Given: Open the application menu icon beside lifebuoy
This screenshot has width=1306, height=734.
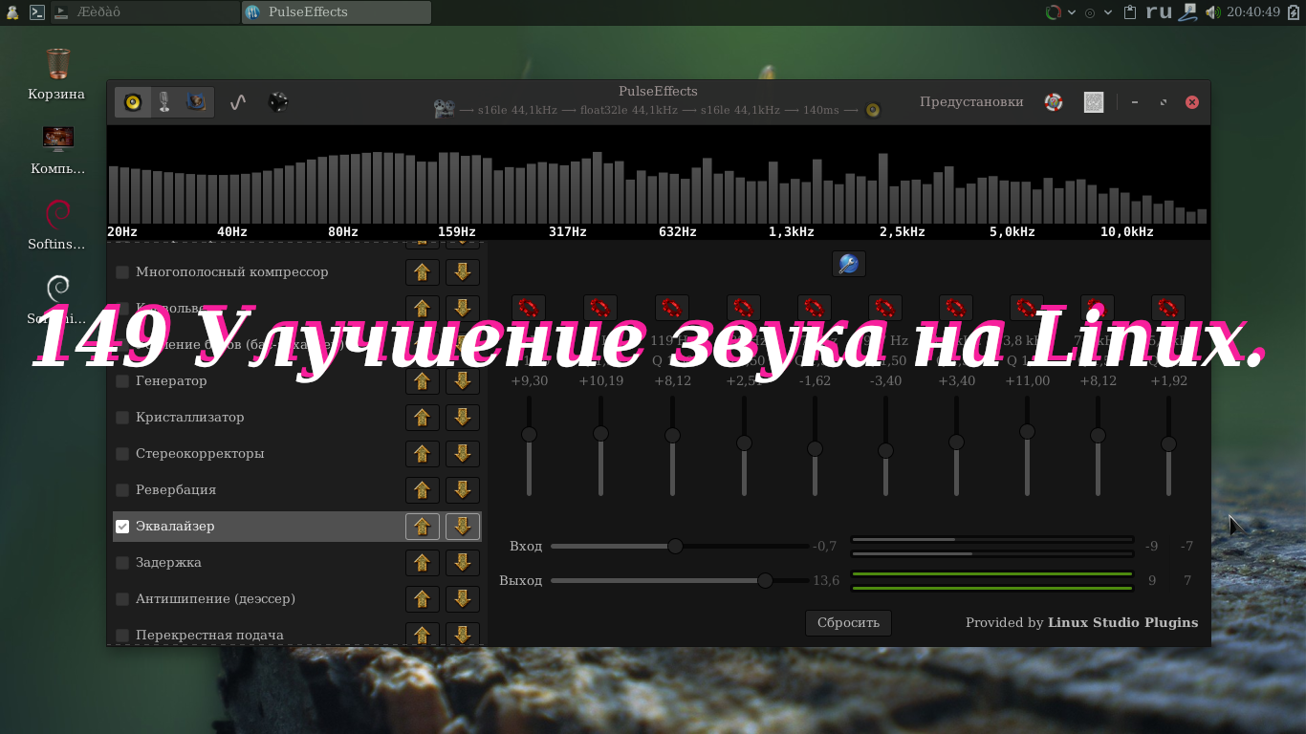Looking at the screenshot, I should pos(1094,102).
